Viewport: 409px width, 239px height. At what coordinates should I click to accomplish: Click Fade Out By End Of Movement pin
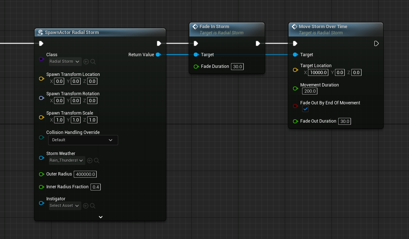click(295, 106)
